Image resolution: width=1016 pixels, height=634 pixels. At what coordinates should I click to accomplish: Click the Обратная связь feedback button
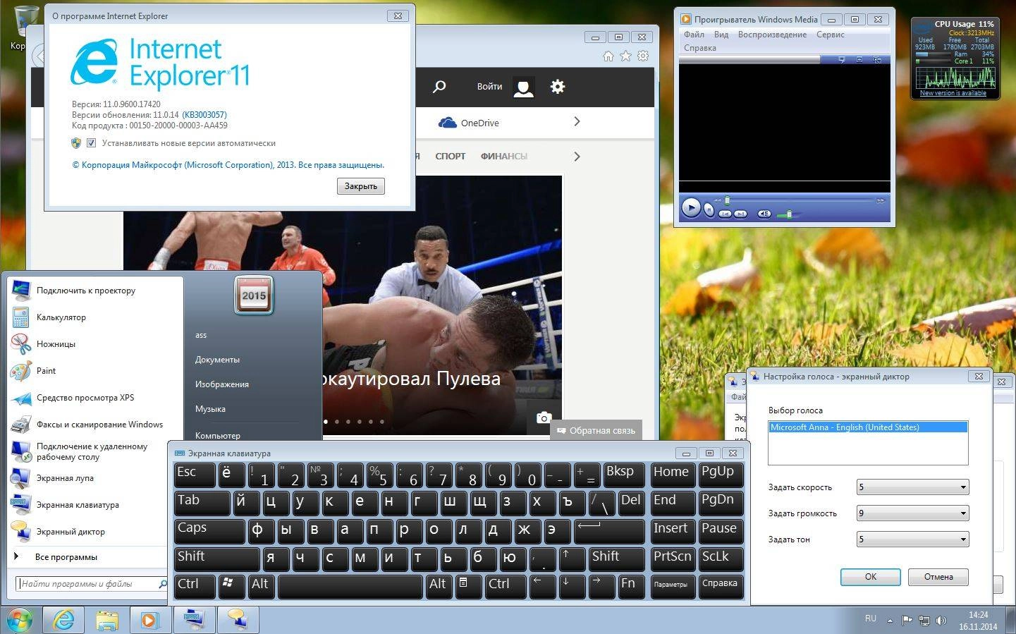tap(595, 430)
